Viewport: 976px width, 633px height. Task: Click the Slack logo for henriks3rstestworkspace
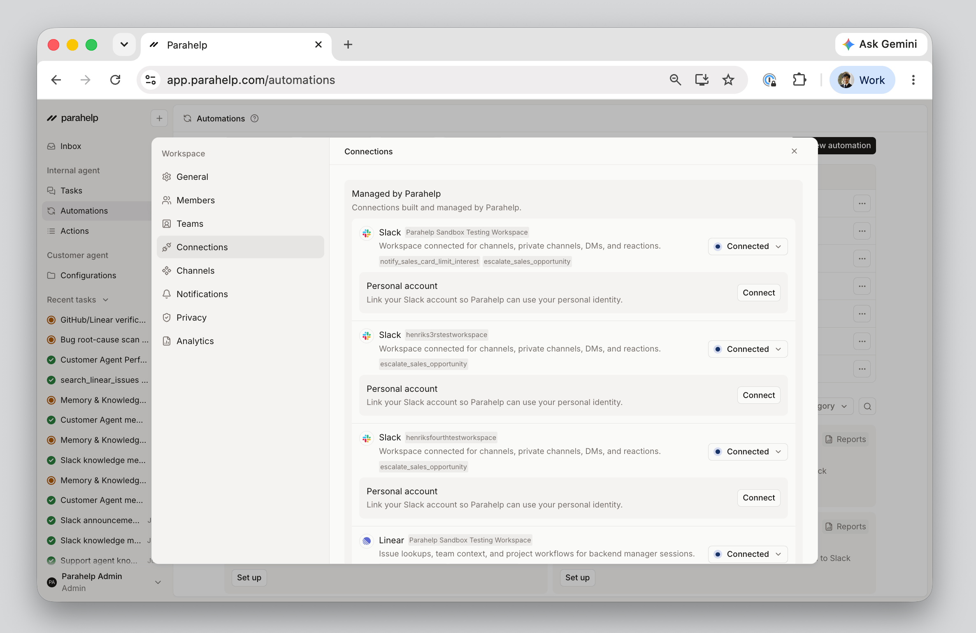(367, 335)
